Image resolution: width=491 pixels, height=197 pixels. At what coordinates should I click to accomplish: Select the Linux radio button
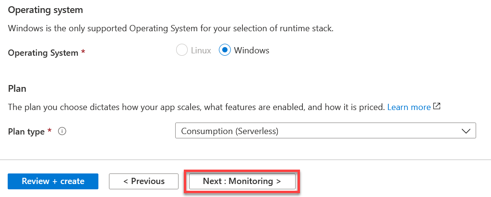[181, 50]
